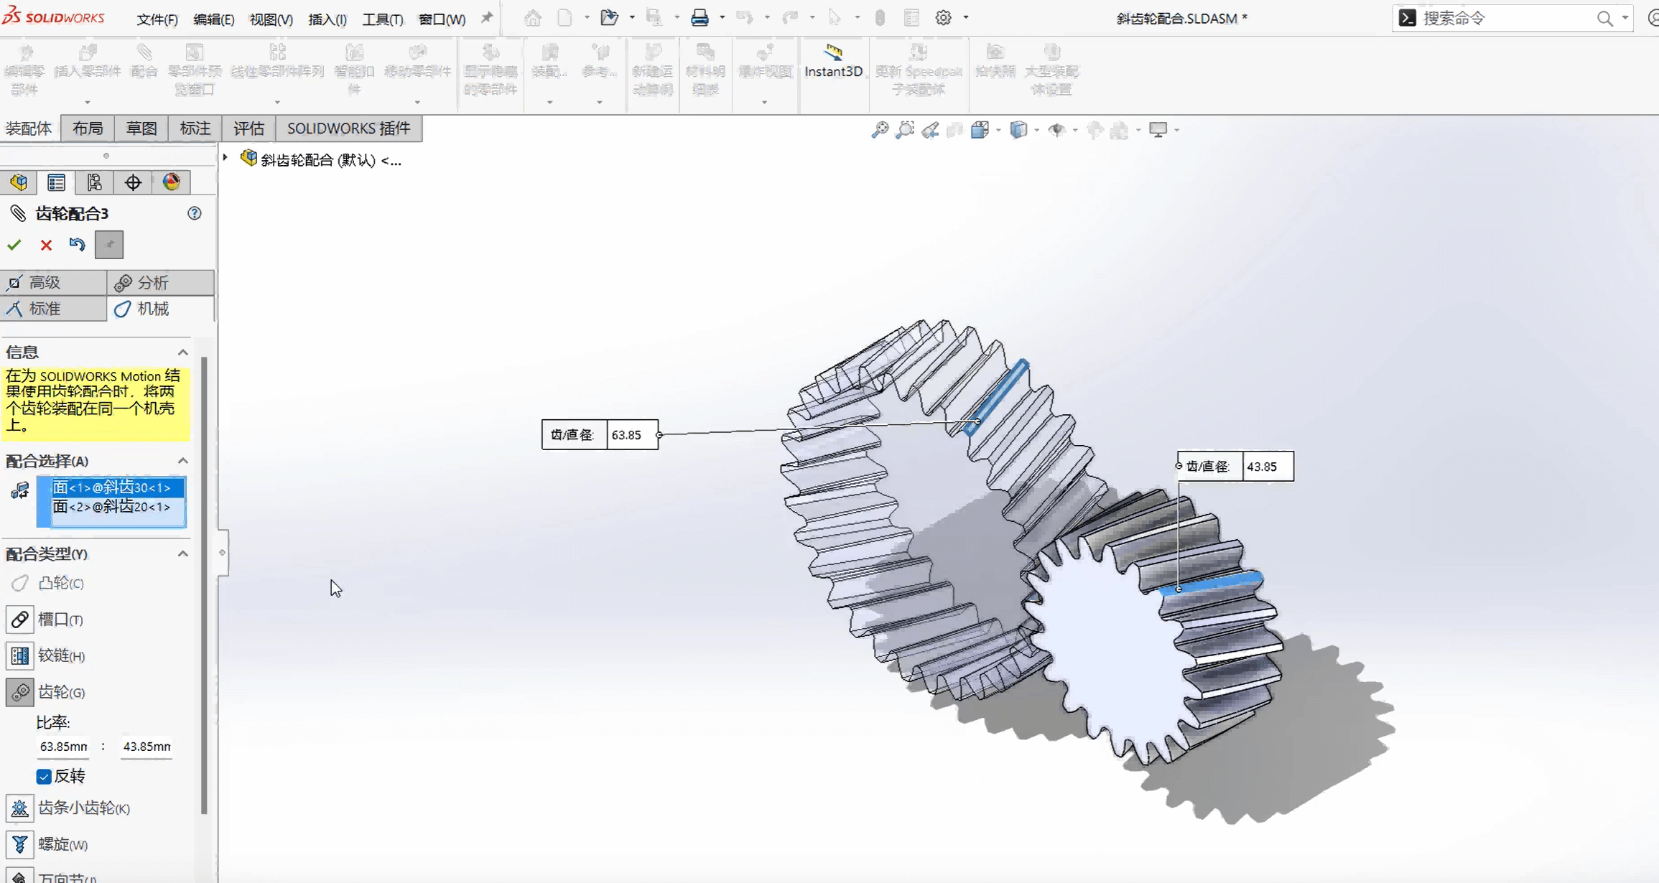Image resolution: width=1659 pixels, height=883 pixels.
Task: Collapse the 配合选择 section
Action: point(183,461)
